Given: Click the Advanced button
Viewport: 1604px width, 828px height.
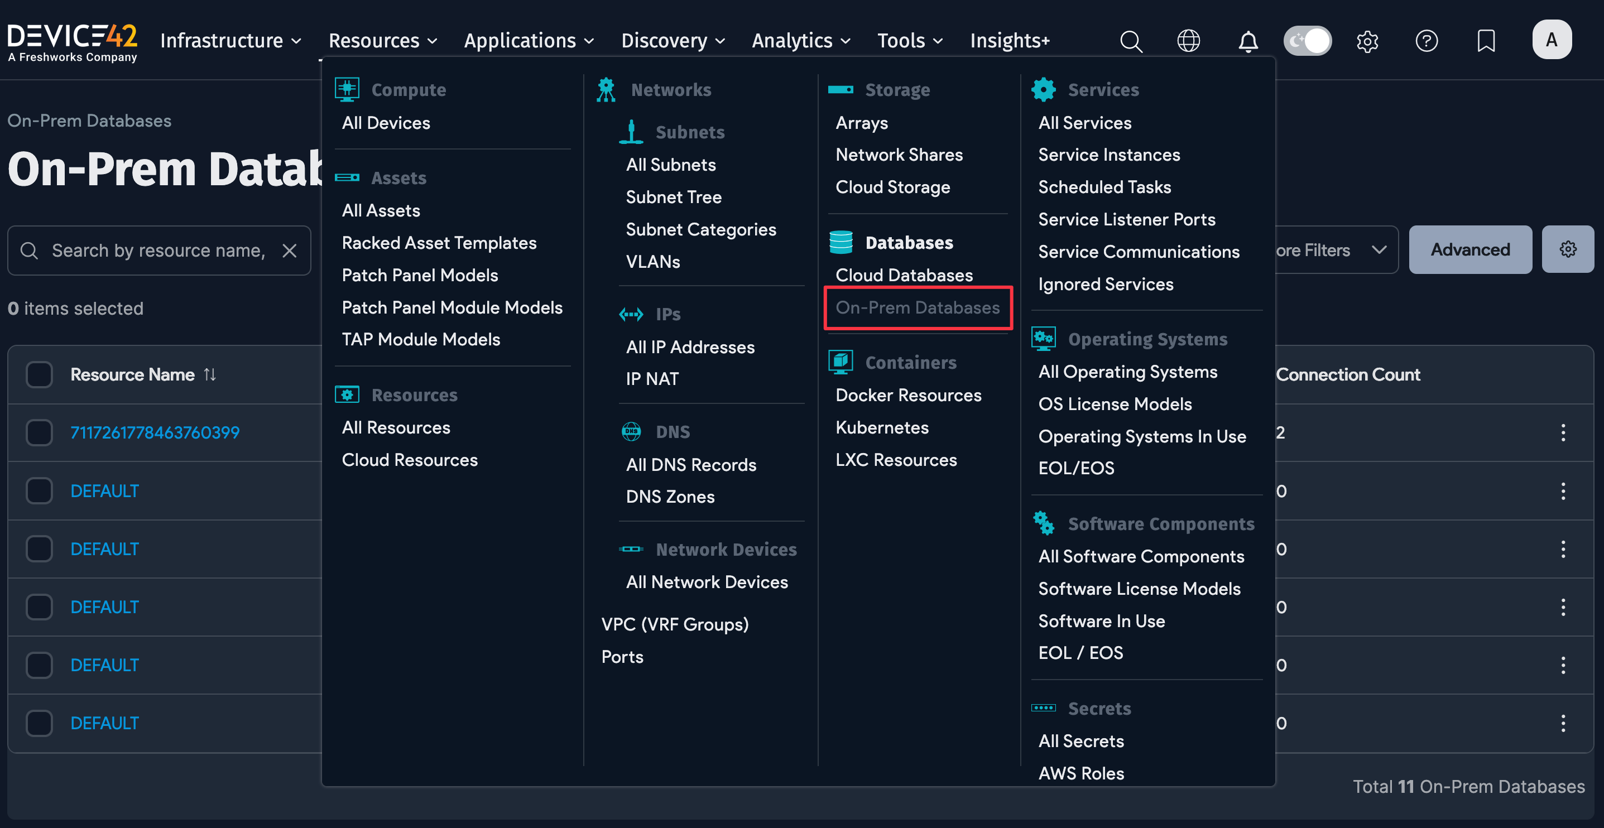Looking at the screenshot, I should (x=1470, y=249).
